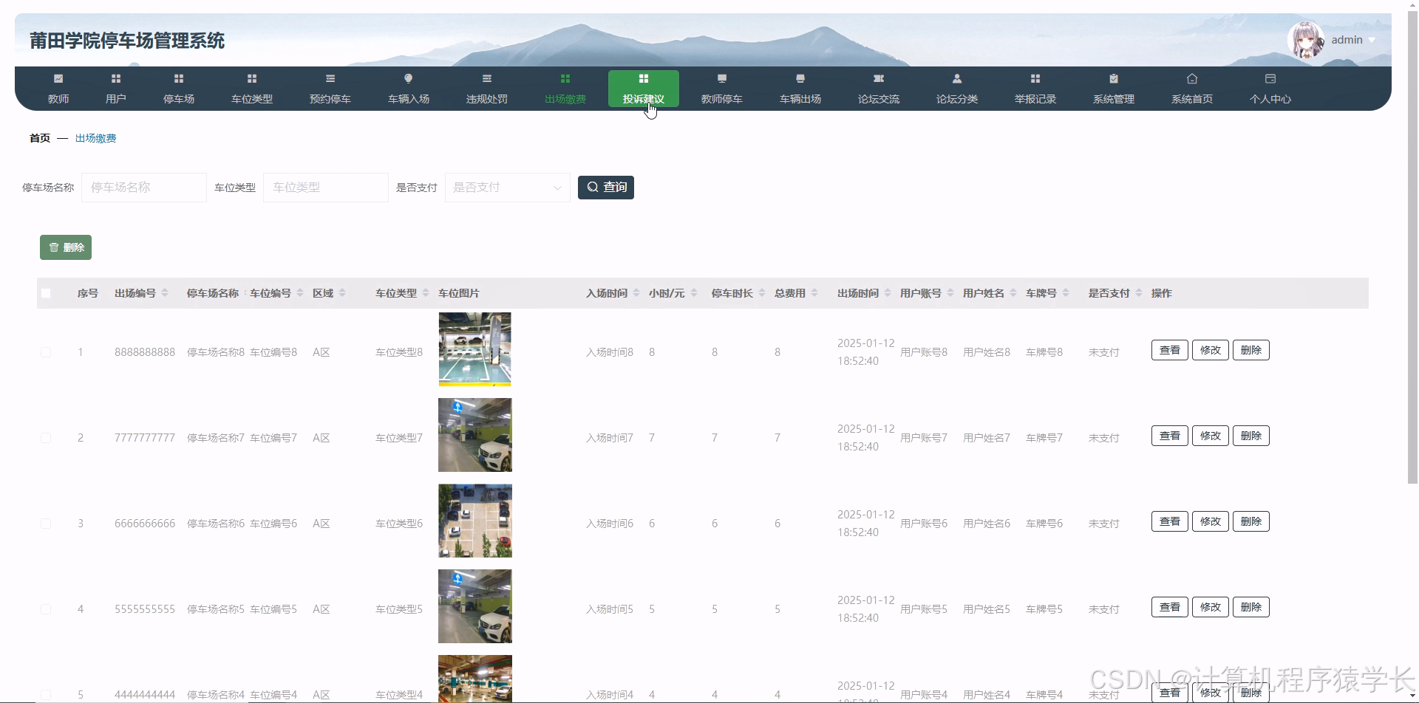Select the 预约停车 list icon
This screenshot has height=703, width=1419.
point(330,79)
